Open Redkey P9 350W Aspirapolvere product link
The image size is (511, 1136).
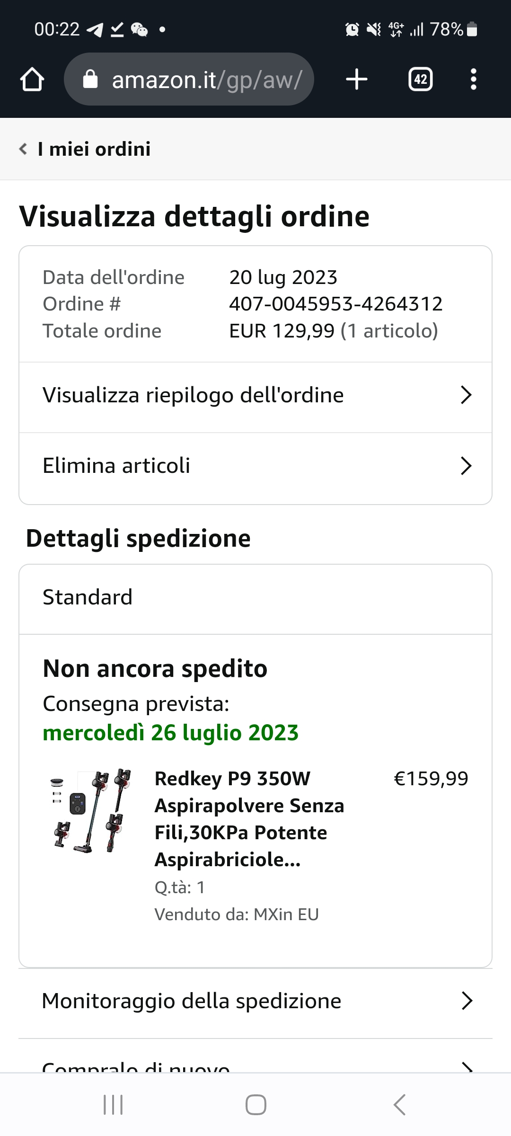pos(249,819)
